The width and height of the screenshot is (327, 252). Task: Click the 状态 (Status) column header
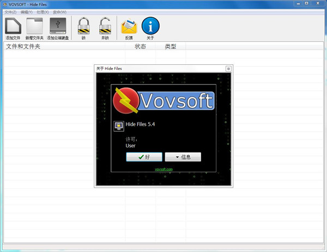point(141,46)
